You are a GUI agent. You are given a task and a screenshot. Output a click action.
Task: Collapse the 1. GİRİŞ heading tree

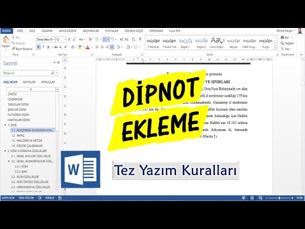[5, 125]
